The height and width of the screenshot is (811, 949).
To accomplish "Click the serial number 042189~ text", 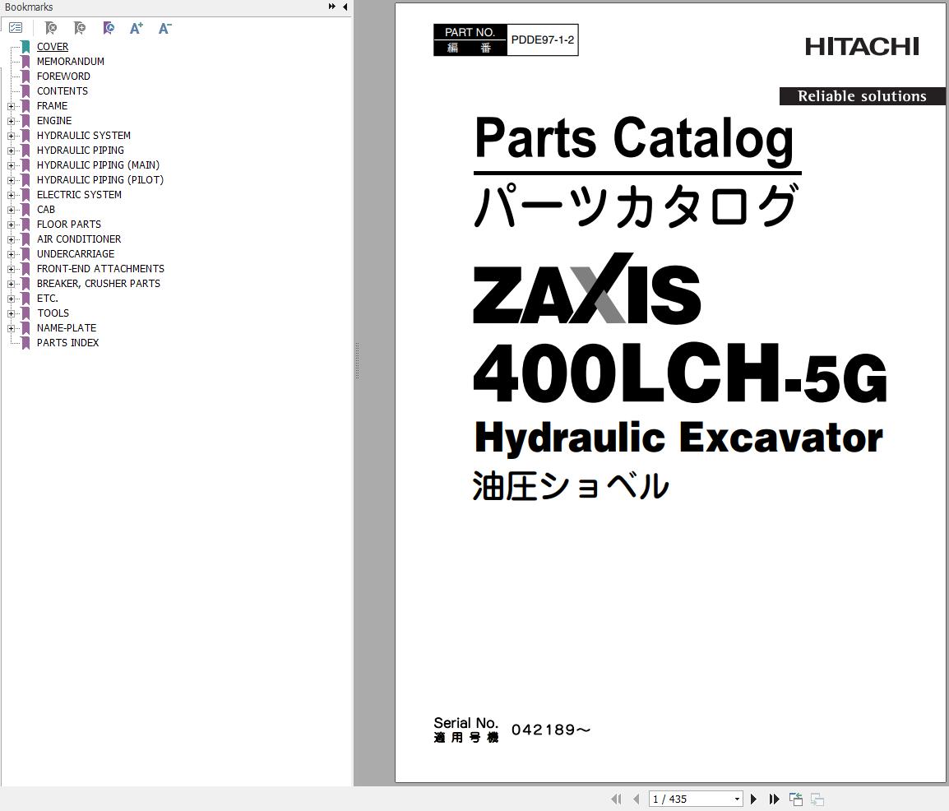I will pos(551,730).
